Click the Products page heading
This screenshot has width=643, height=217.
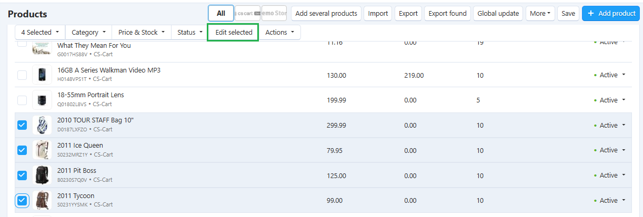pyautogui.click(x=27, y=14)
